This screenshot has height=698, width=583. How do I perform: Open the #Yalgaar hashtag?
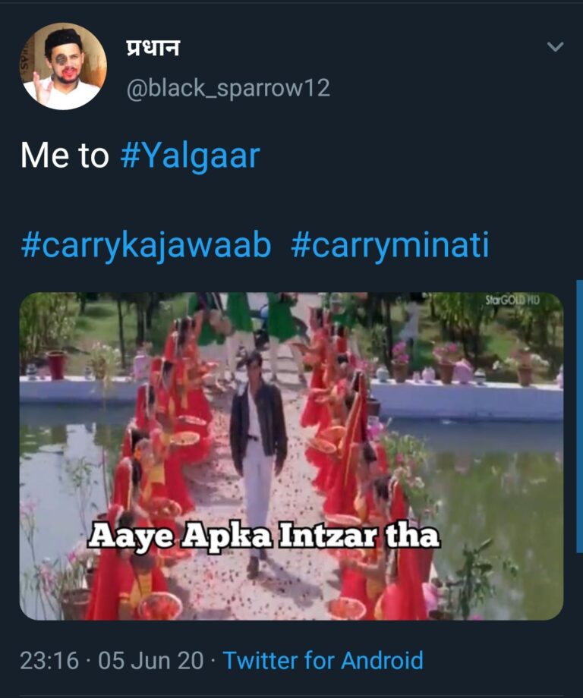191,156
